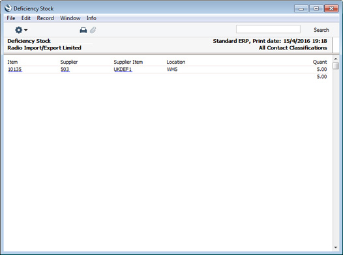This screenshot has width=343, height=255.
Task: Click the Search button
Action: tap(321, 30)
